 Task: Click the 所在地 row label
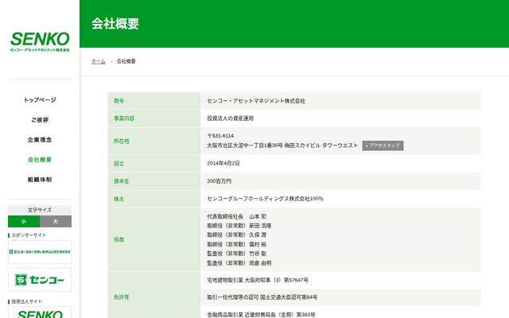(122, 142)
